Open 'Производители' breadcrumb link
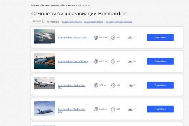The width and height of the screenshot is (189, 126). click(69, 5)
